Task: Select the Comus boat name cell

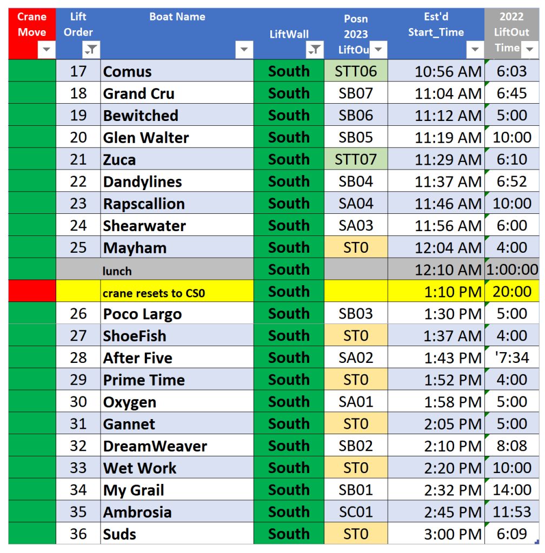Action: pos(177,71)
